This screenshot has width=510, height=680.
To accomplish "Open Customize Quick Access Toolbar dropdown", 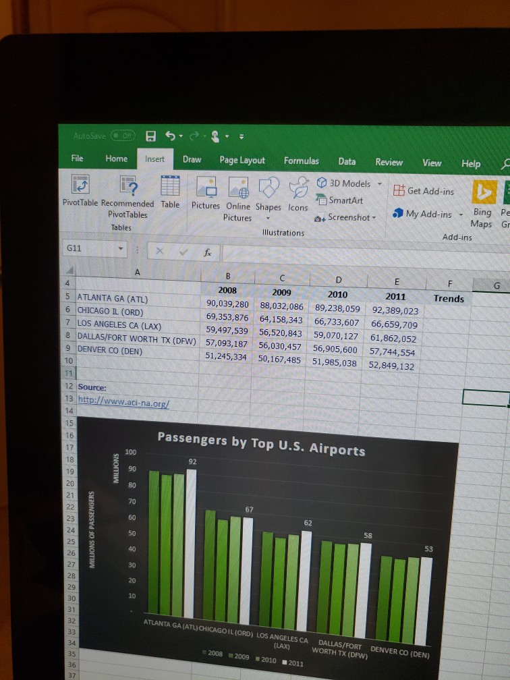I will [x=241, y=137].
